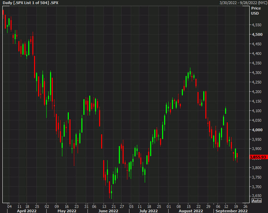Click the 4,300 price axis label
Image resolution: width=268 pixels, height=213 pixels.
point(256,73)
